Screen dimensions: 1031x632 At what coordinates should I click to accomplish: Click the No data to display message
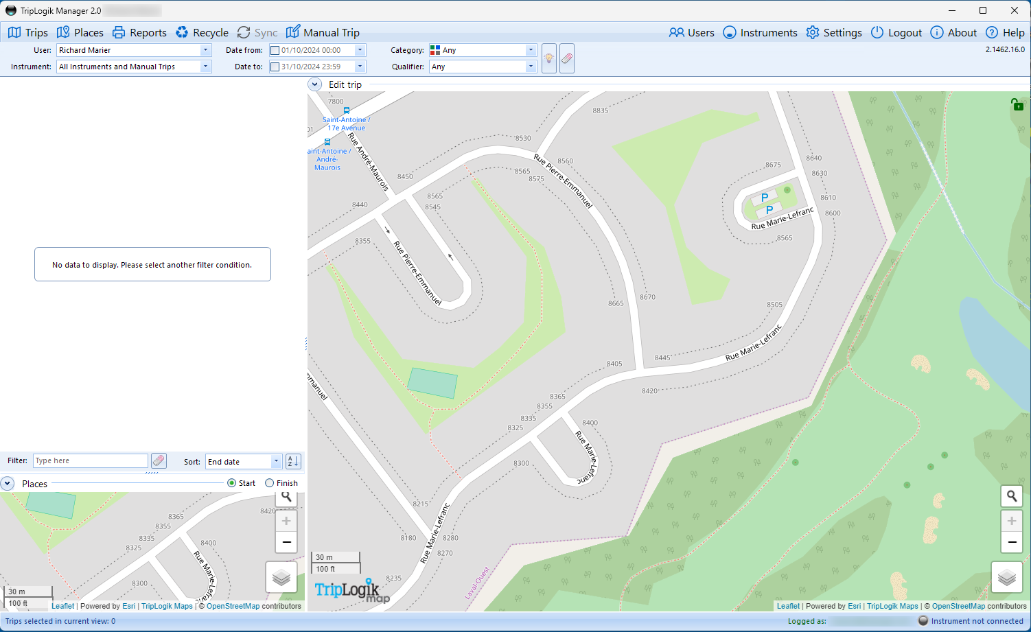pos(152,264)
